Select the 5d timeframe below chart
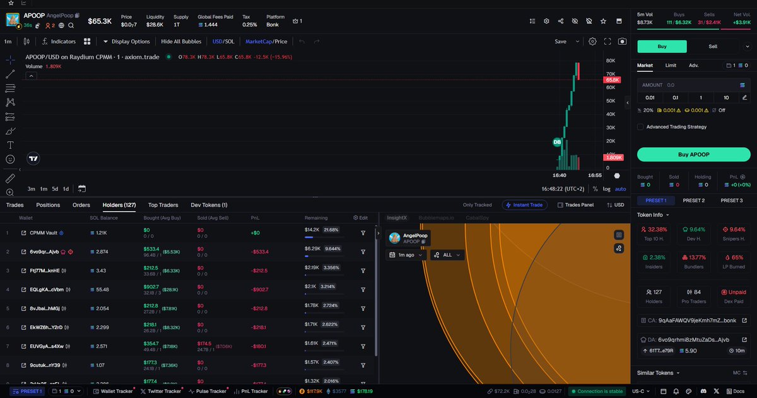757x398 pixels. (55, 189)
